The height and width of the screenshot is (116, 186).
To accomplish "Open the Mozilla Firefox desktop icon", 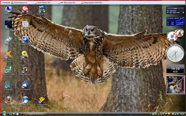I will (8, 100).
